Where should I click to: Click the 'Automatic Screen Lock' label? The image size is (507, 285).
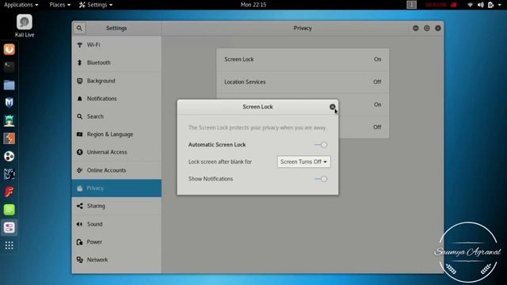coord(217,145)
